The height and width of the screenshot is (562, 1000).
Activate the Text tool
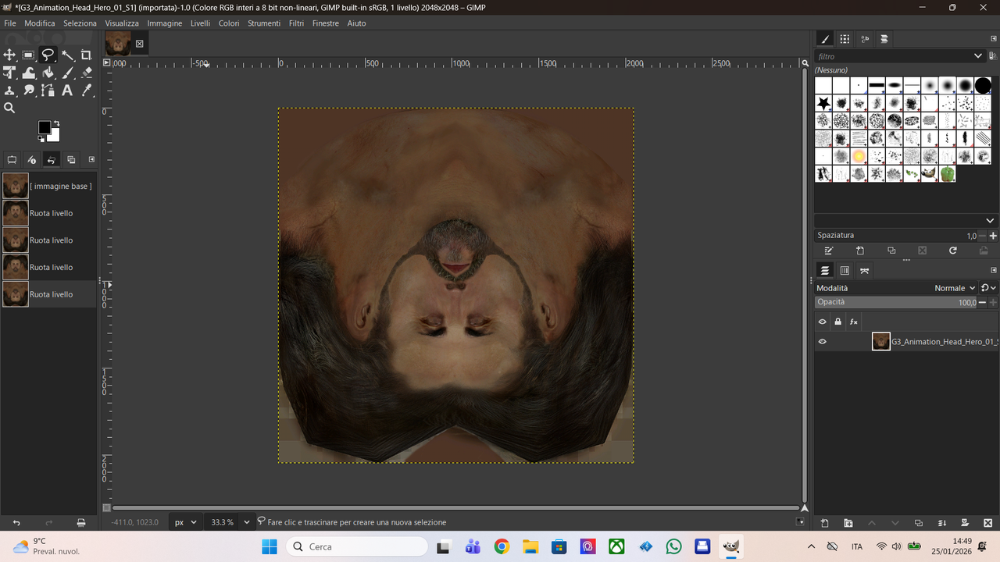coord(67,91)
